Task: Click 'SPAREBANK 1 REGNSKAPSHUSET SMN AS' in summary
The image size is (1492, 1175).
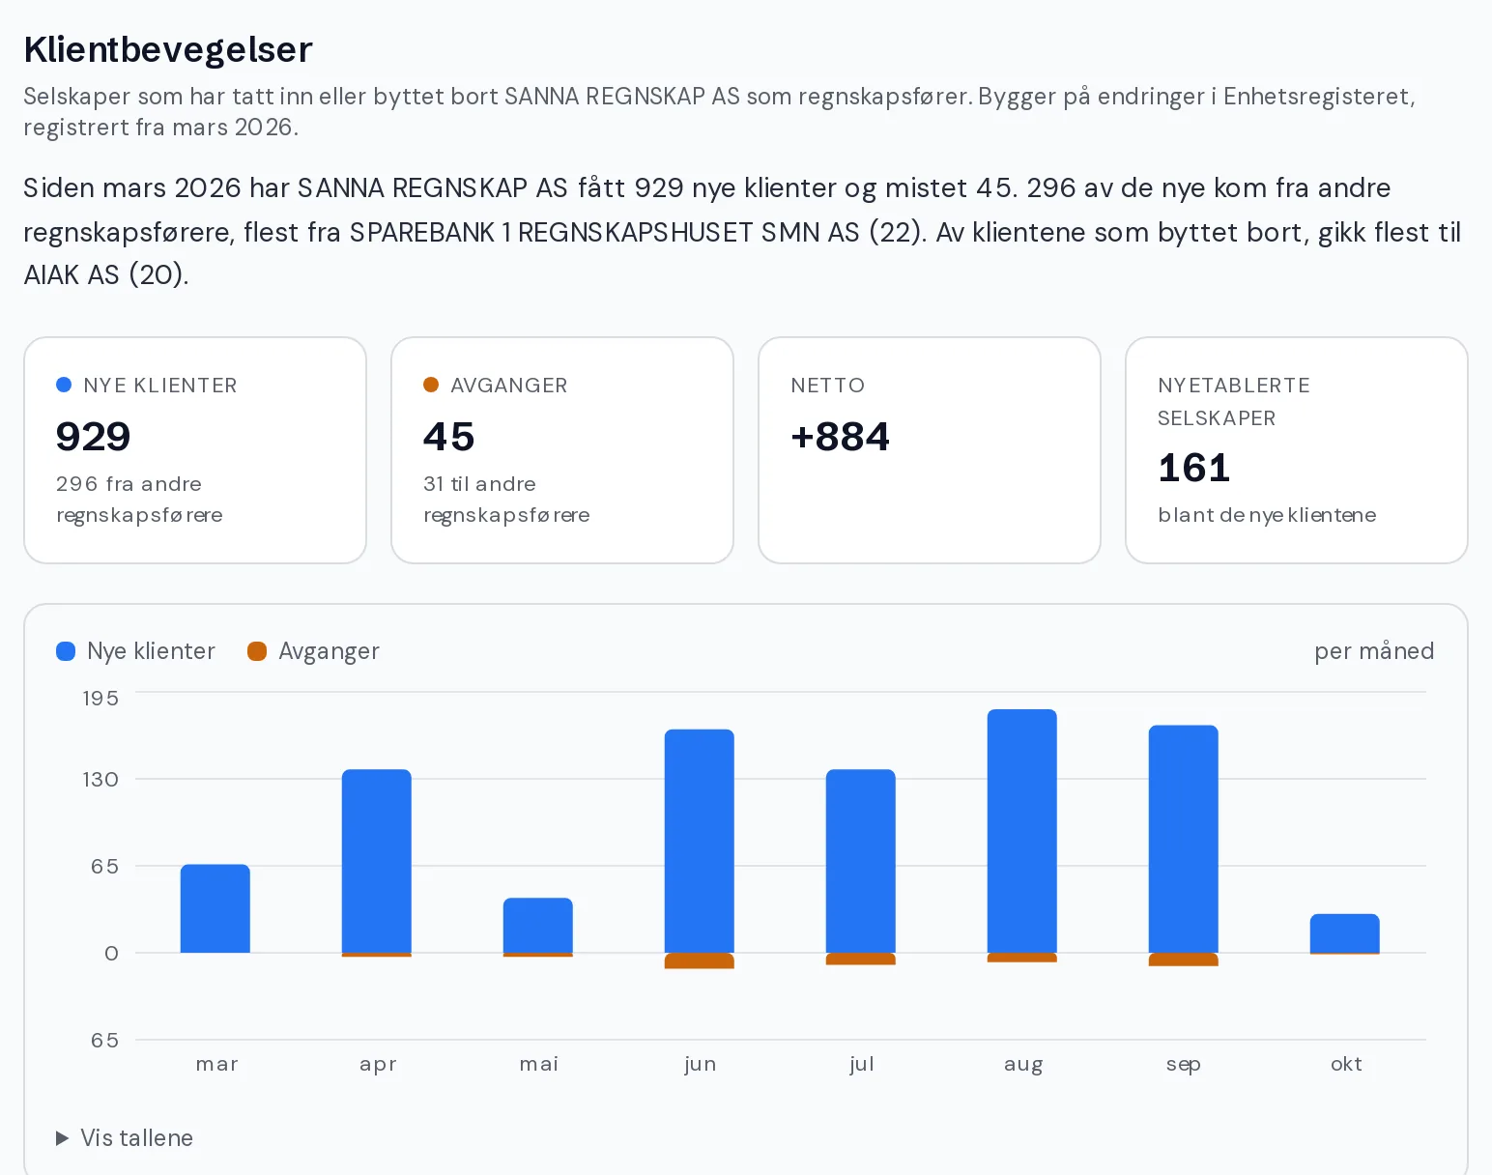Action: (604, 233)
